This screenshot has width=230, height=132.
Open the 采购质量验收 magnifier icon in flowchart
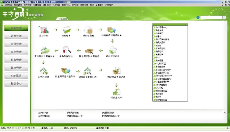click(x=67, y=49)
